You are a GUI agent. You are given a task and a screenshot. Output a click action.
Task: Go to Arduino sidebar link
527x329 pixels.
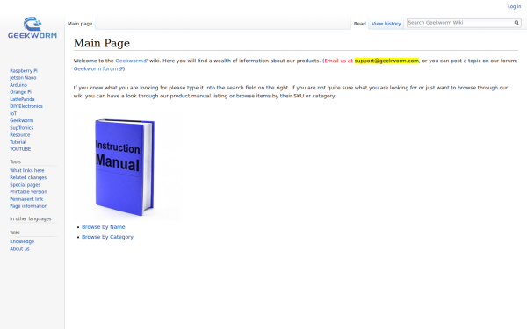(18, 85)
